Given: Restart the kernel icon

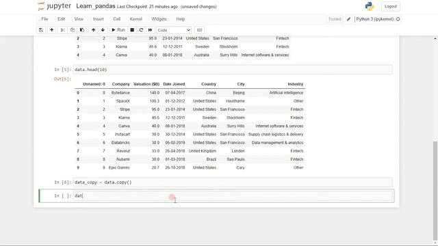Looking at the screenshot, I should point(141,30).
